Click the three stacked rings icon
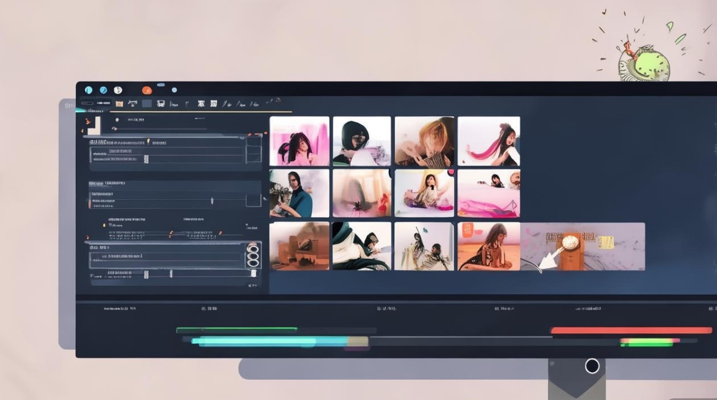Screen dimensions: 717x400 (x=253, y=255)
